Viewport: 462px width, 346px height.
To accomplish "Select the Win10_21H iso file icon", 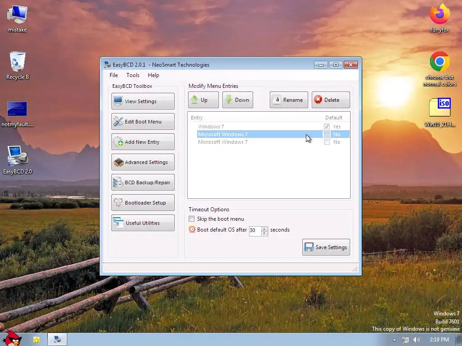I will (439, 112).
